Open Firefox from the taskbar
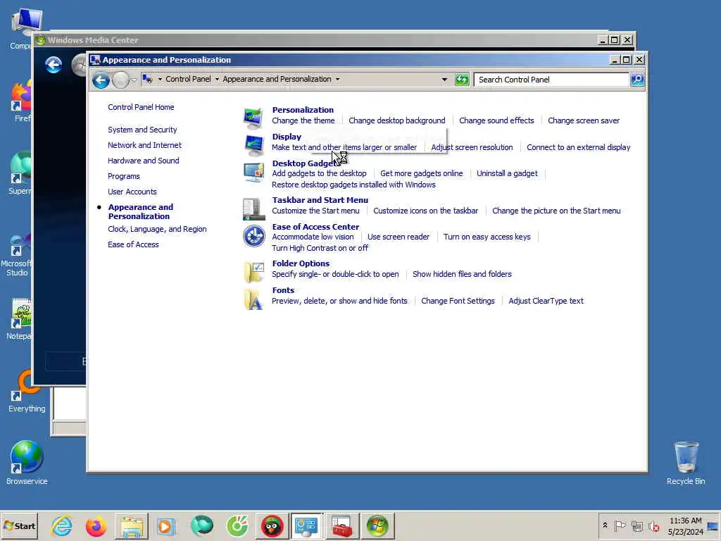Viewport: 721px width, 541px height. coord(96,526)
